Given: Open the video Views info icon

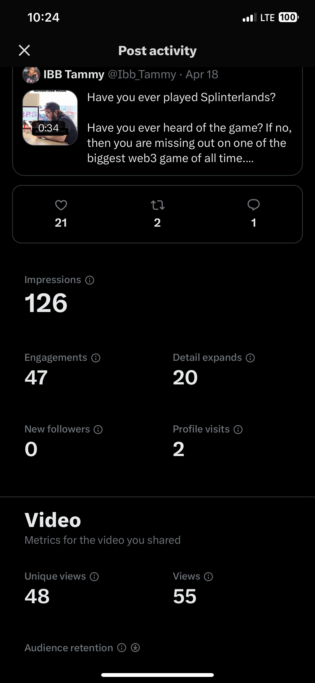Looking at the screenshot, I should [208, 577].
